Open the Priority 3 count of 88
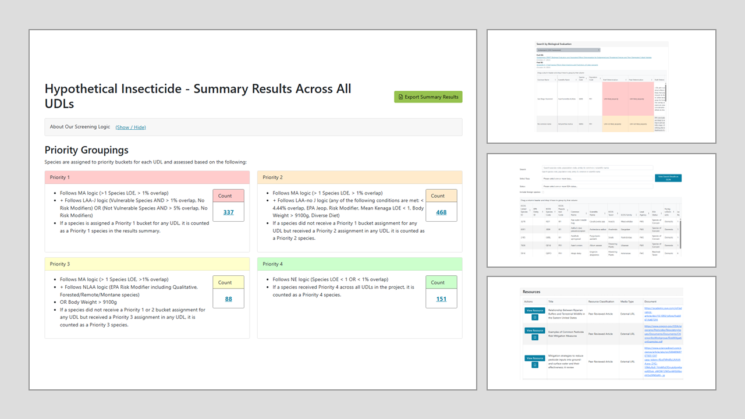The image size is (745, 419). [228, 299]
